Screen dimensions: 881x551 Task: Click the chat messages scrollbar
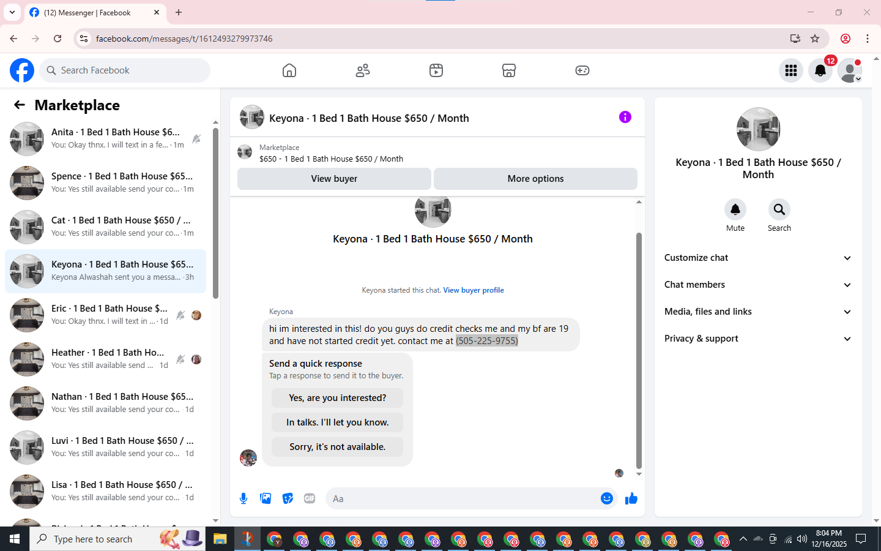point(639,350)
